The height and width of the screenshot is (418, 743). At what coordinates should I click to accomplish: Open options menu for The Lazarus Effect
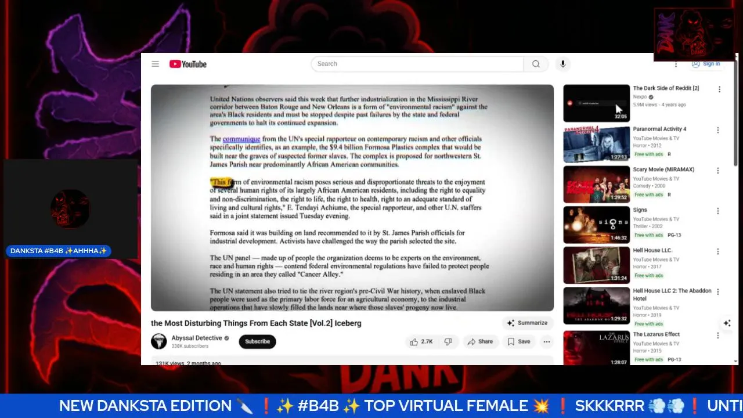coord(718,336)
